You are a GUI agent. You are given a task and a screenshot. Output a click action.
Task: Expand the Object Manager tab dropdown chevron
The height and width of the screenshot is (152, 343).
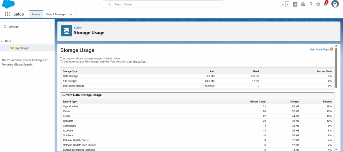point(71,14)
